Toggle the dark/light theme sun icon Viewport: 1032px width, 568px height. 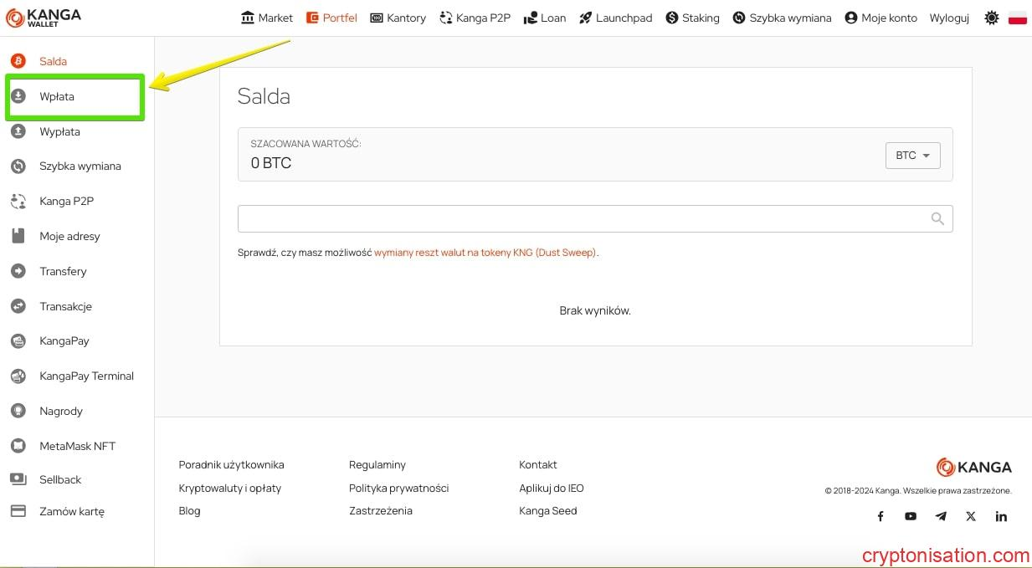click(992, 18)
